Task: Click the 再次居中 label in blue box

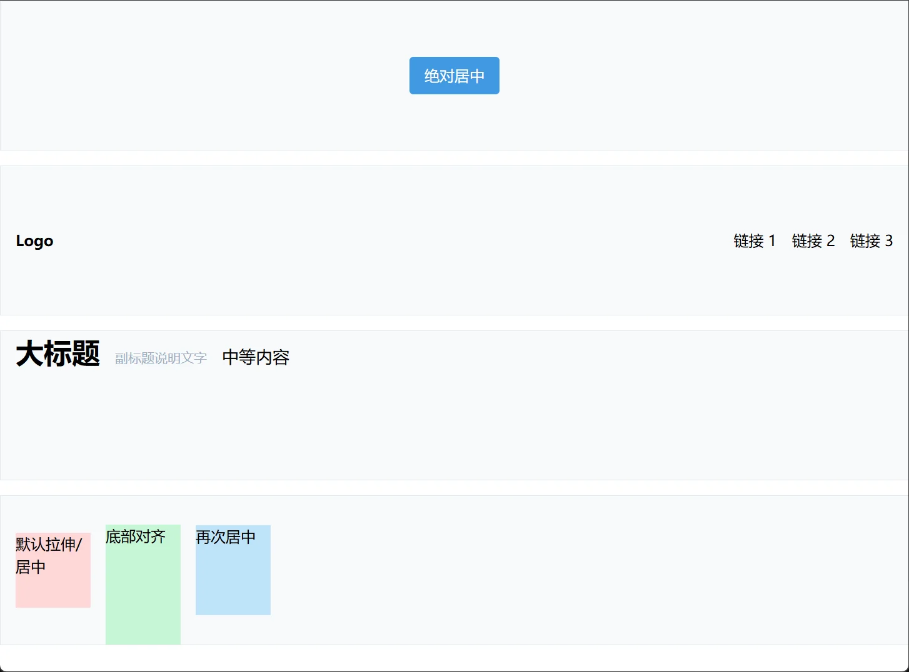Action: 226,537
